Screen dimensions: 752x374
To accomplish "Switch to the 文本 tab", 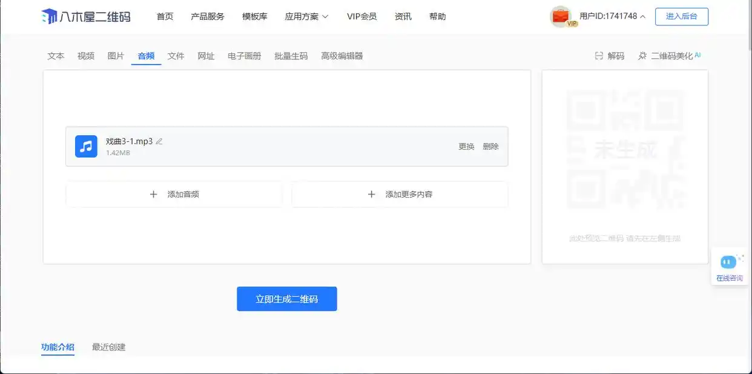I will click(56, 56).
